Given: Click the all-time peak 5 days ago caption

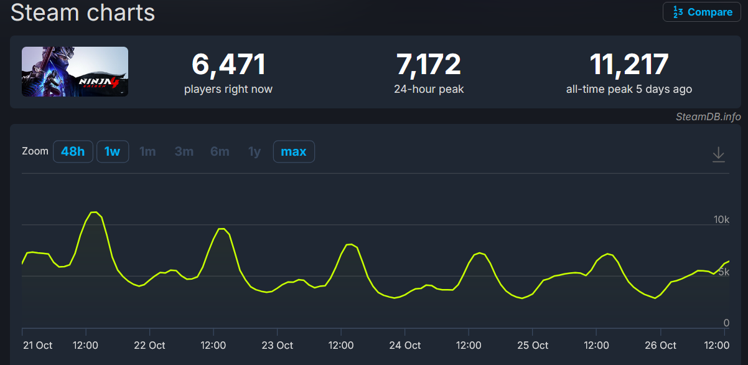Looking at the screenshot, I should 629,89.
